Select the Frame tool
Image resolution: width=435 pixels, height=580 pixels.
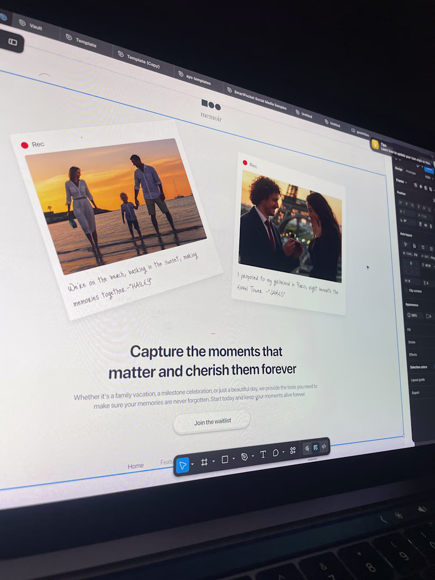tap(204, 462)
